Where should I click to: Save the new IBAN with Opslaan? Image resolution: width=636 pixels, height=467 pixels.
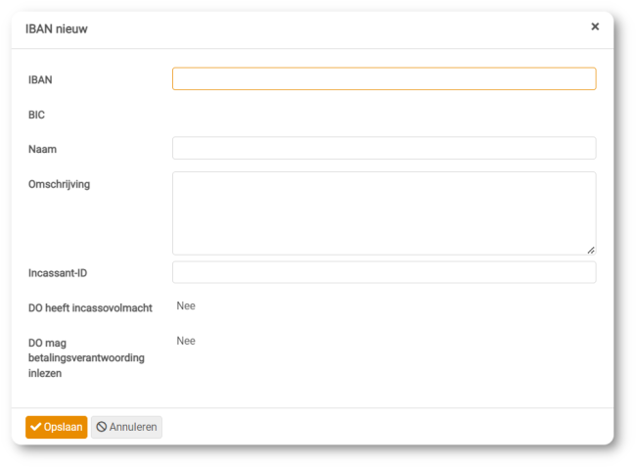[x=57, y=427]
